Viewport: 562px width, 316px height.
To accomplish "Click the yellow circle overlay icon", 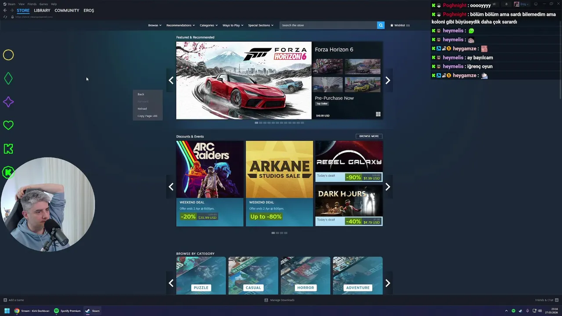I will 8,55.
